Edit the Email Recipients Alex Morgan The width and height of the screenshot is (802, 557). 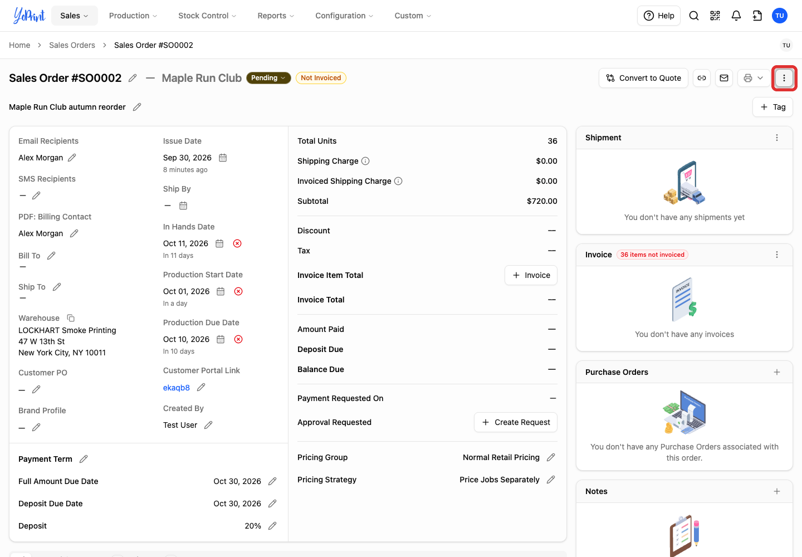point(72,158)
